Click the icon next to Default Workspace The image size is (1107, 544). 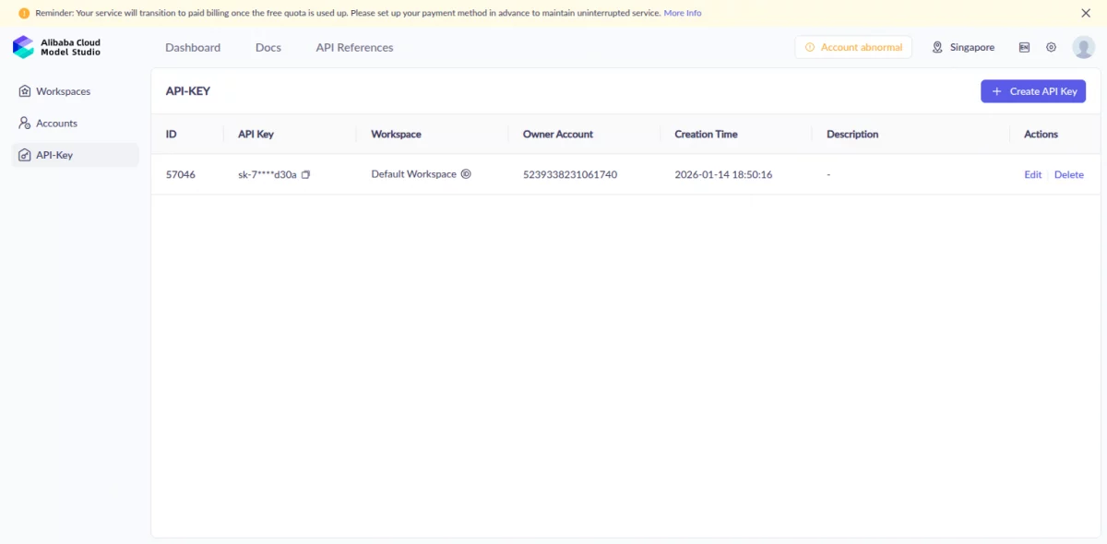pos(466,173)
